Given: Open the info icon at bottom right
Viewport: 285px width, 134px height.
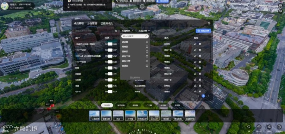Looking at the screenshot, I should [x=279, y=127].
